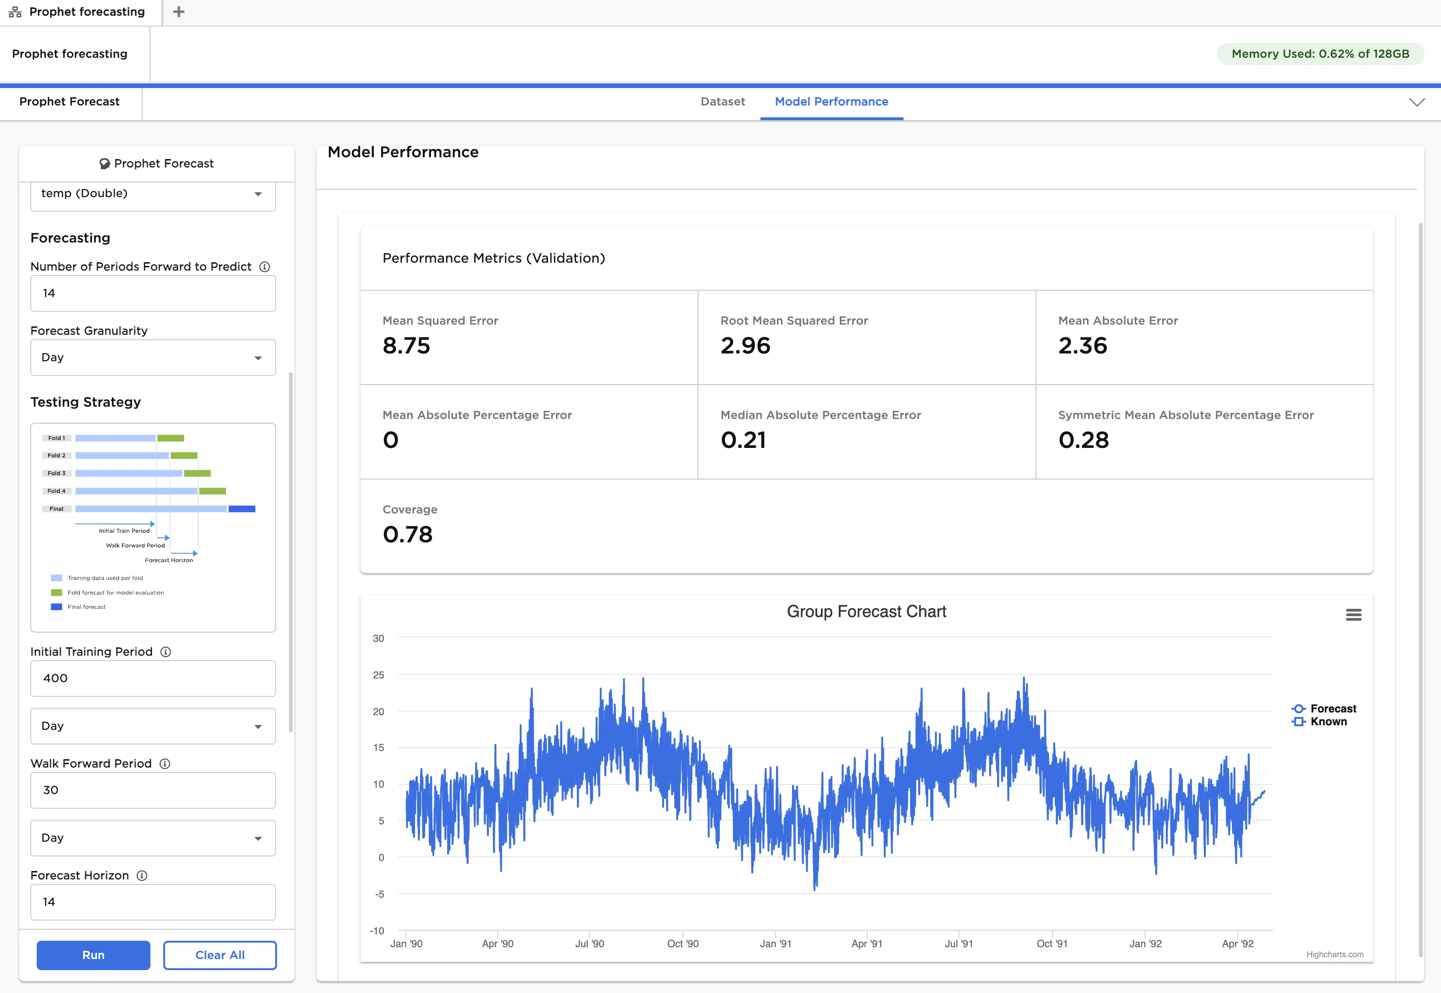
Task: Open the chart hamburger context menu
Action: [1353, 615]
